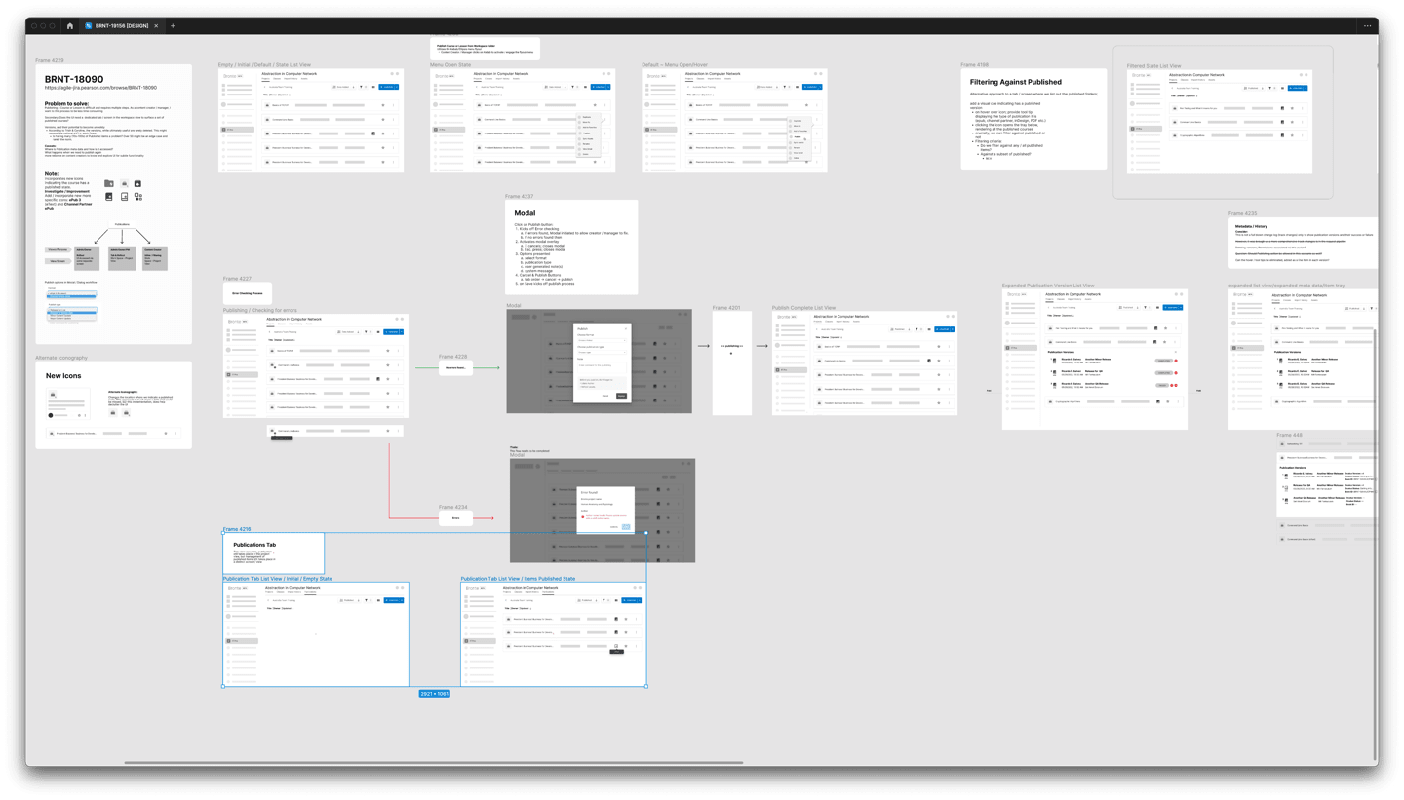Click the 2921 × 1061 dimension badge
Image resolution: width=1404 pixels, height=800 pixels.
435,693
